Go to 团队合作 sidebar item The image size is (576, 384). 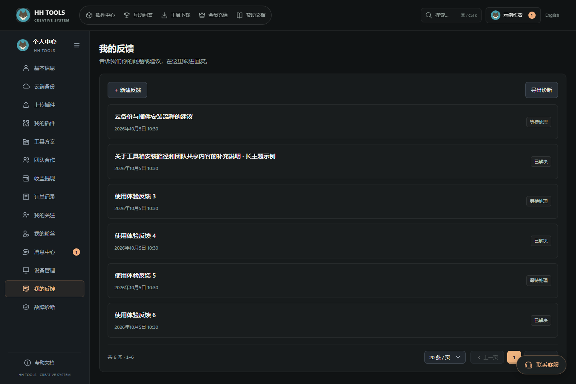pyautogui.click(x=44, y=160)
